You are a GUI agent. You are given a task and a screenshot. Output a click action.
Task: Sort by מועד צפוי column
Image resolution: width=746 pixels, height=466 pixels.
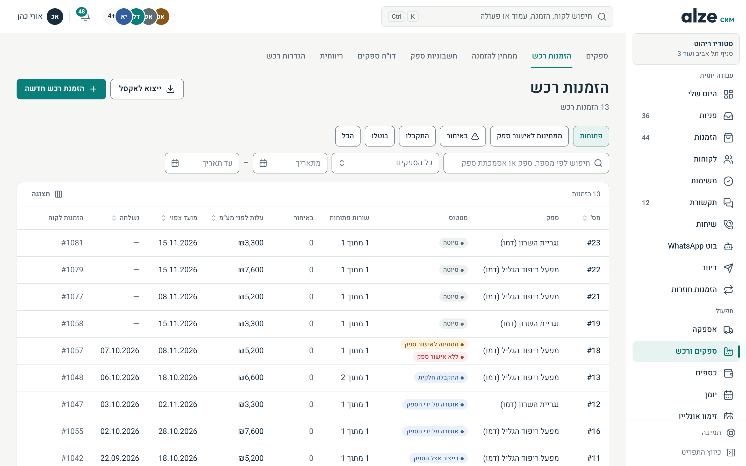tap(180, 218)
